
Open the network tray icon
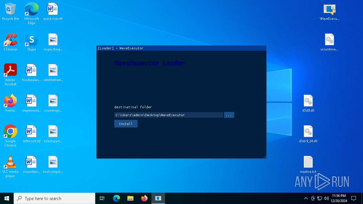(320, 198)
